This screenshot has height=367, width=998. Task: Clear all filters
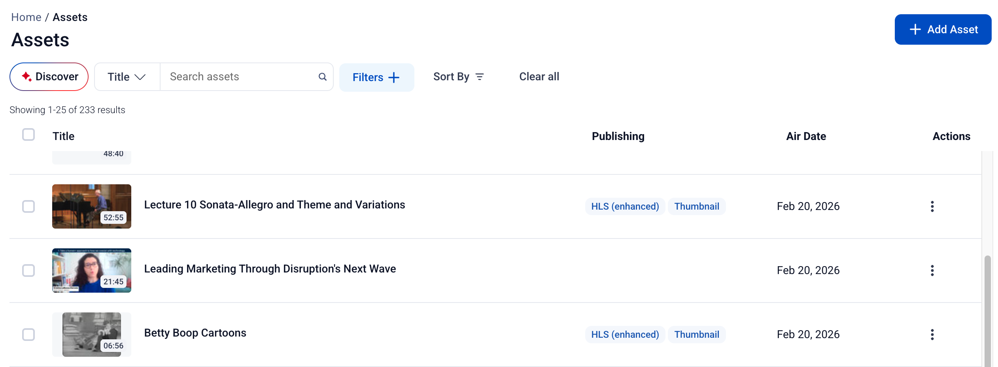pos(539,77)
